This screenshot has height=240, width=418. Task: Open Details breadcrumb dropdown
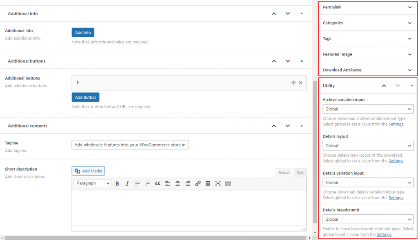tap(368, 219)
